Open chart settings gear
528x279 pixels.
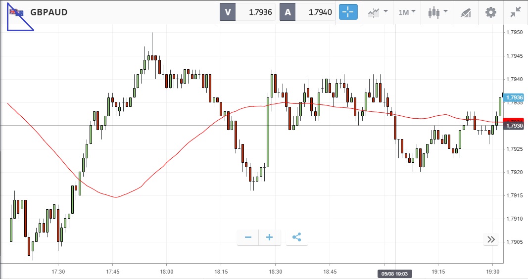pos(490,12)
